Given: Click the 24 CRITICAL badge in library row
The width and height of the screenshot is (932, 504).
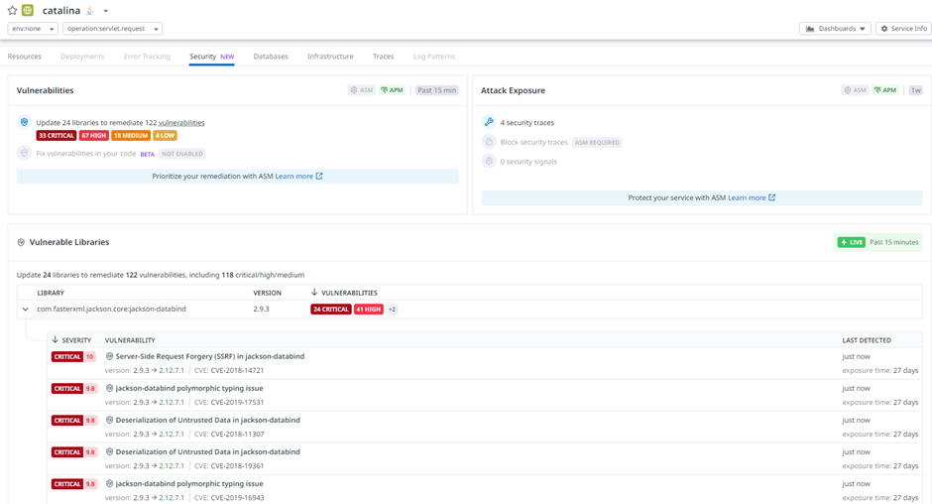Looking at the screenshot, I should pos(330,310).
